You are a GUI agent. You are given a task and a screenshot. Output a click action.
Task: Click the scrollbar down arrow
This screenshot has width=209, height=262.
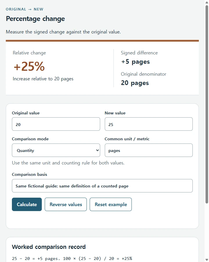(207, 260)
